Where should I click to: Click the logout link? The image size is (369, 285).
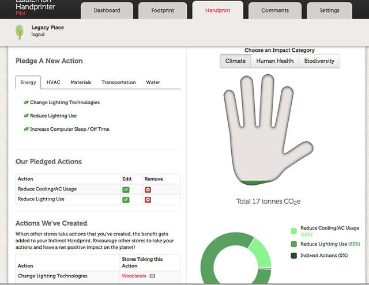pyautogui.click(x=38, y=35)
